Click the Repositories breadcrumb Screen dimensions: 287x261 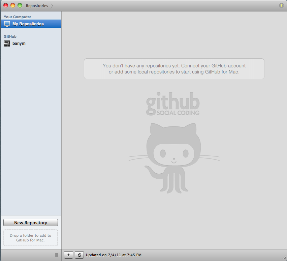(37, 6)
